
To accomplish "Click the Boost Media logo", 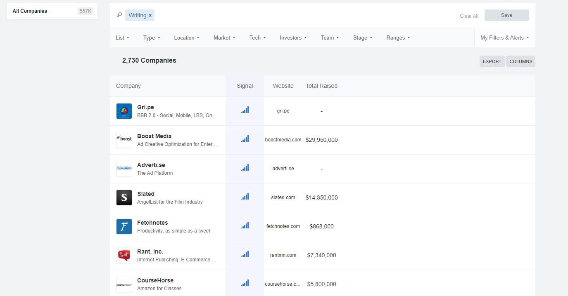I will coord(124,140).
